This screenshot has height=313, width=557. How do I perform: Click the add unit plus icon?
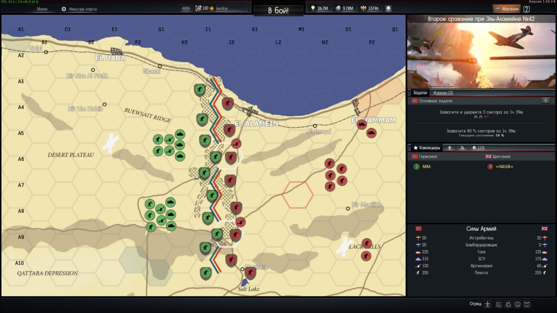coord(487,304)
